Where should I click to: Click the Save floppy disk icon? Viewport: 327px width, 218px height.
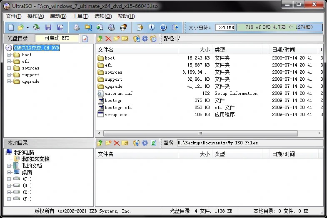(48, 27)
